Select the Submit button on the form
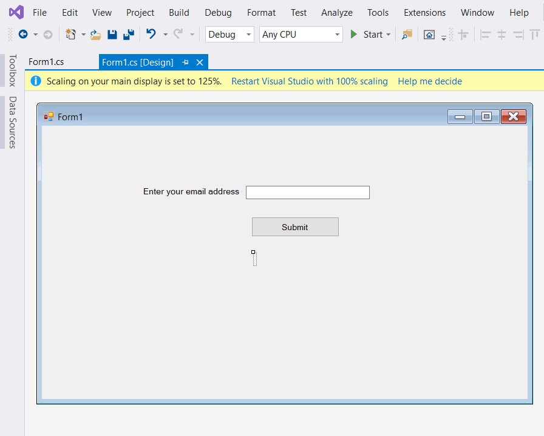The height and width of the screenshot is (436, 544). tap(295, 227)
